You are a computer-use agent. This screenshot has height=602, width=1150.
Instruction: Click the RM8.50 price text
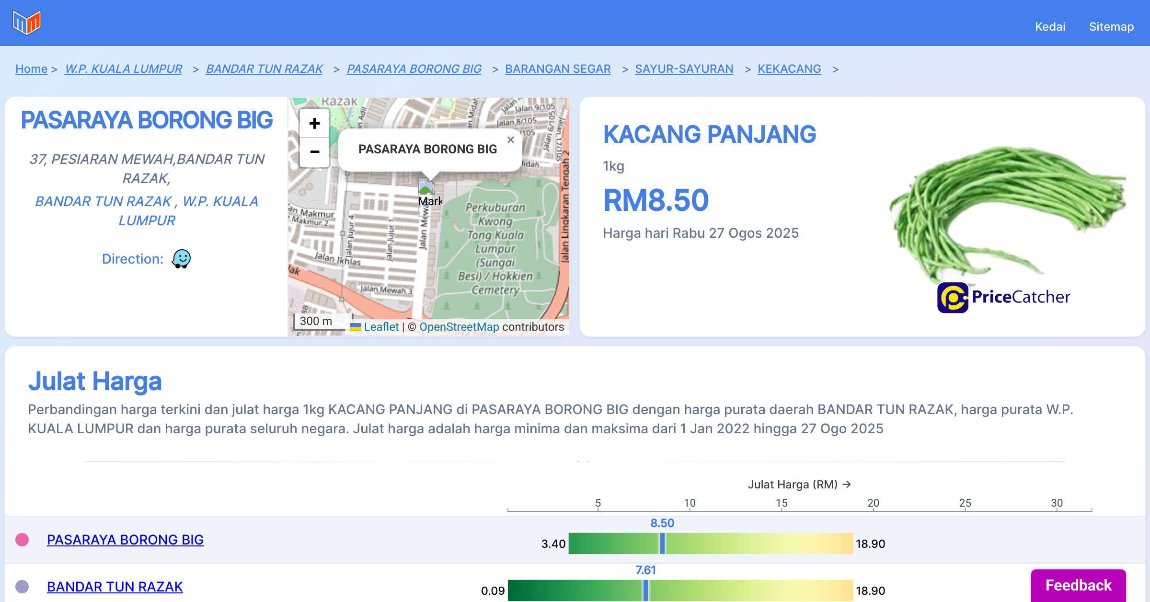pos(656,200)
